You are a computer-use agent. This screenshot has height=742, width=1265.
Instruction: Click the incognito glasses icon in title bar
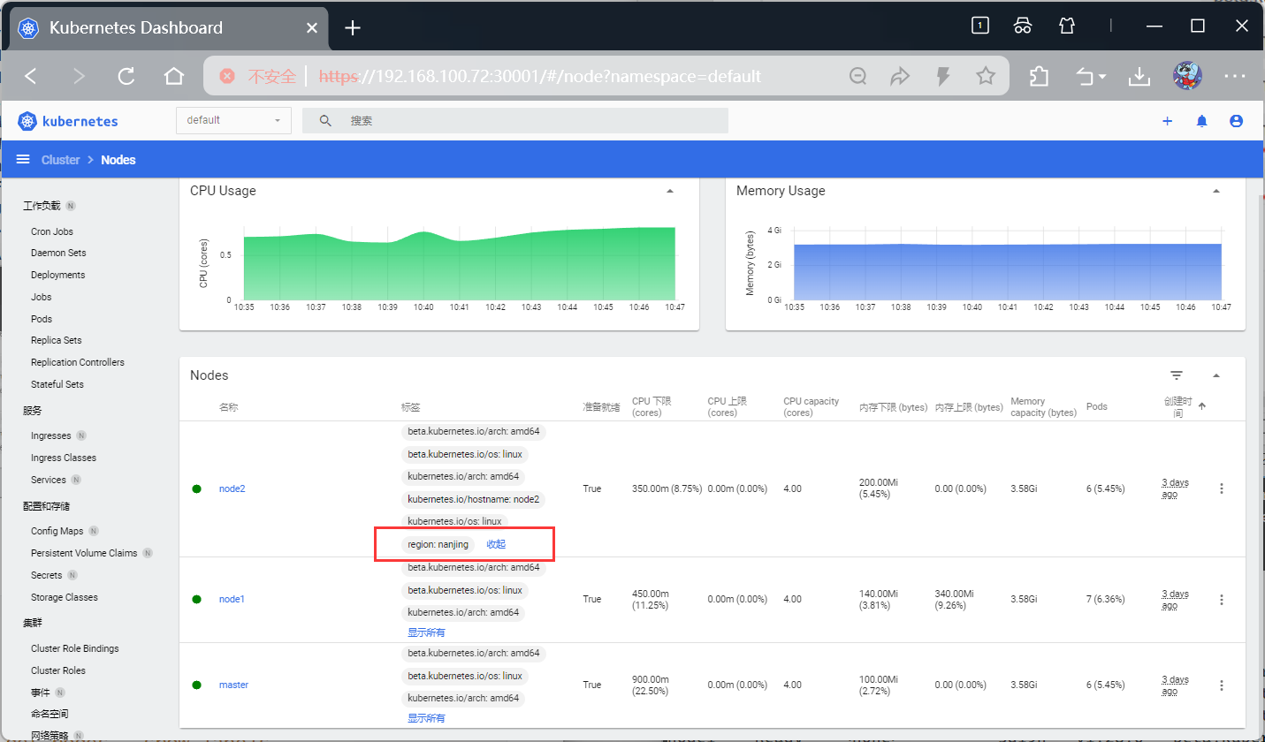pyautogui.click(x=1023, y=26)
